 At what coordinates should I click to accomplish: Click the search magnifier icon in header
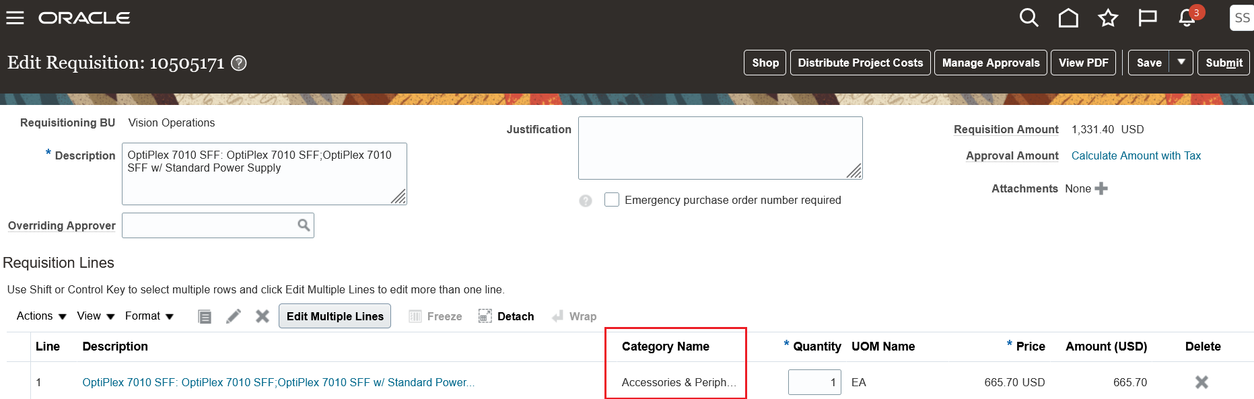[x=1029, y=18]
